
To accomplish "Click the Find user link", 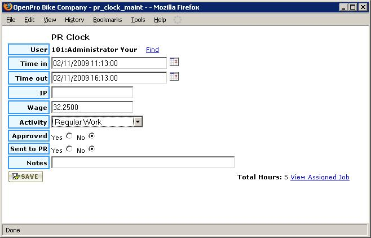I will coord(152,50).
